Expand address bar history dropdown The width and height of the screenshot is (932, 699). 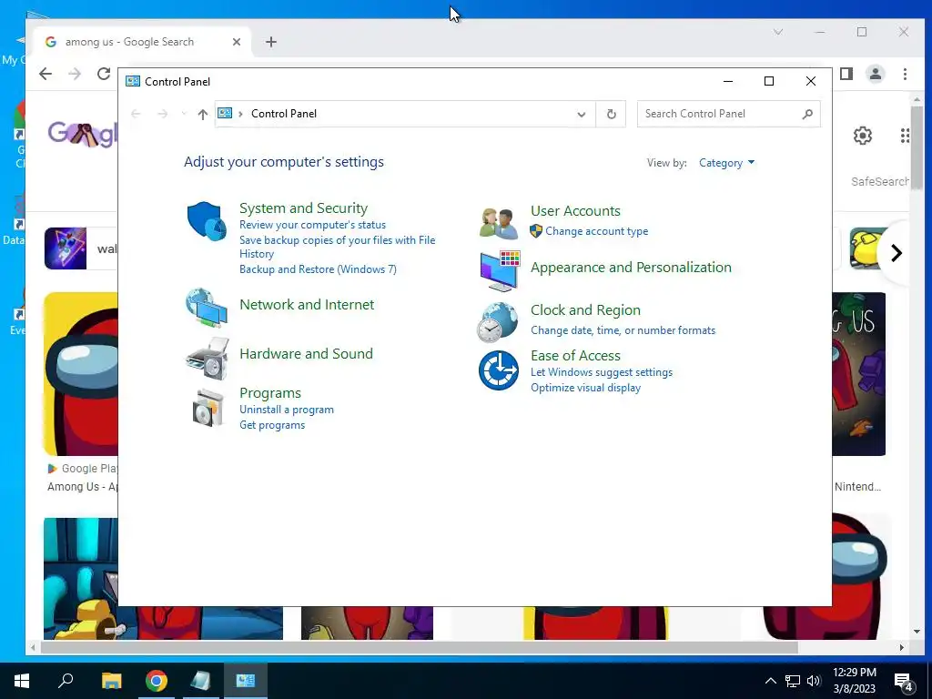(582, 114)
